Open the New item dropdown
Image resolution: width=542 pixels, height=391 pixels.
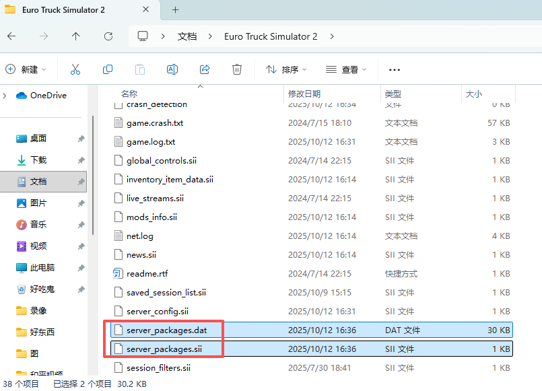26,69
